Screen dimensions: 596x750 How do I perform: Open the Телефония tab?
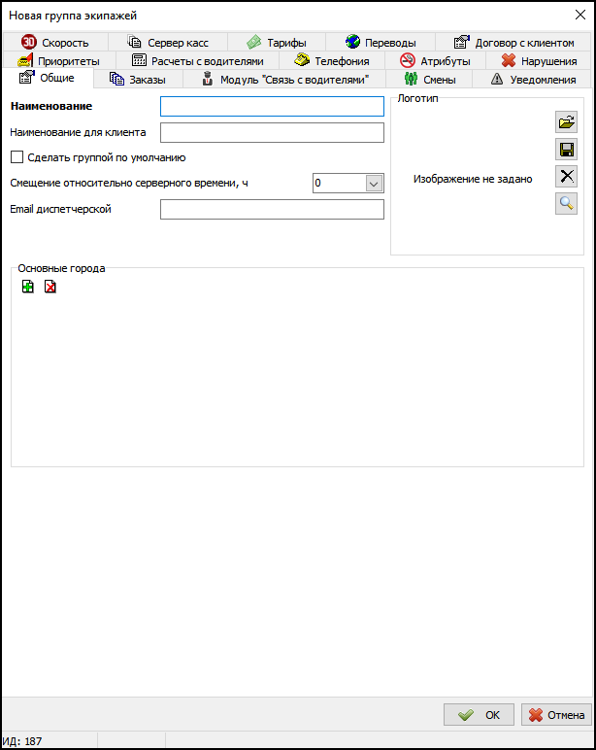pos(332,61)
